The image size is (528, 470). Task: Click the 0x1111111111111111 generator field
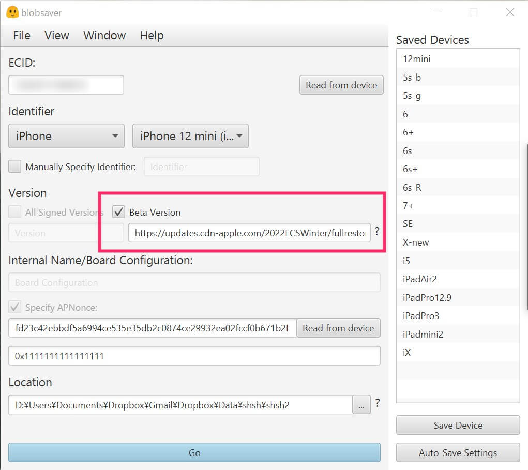(x=194, y=356)
